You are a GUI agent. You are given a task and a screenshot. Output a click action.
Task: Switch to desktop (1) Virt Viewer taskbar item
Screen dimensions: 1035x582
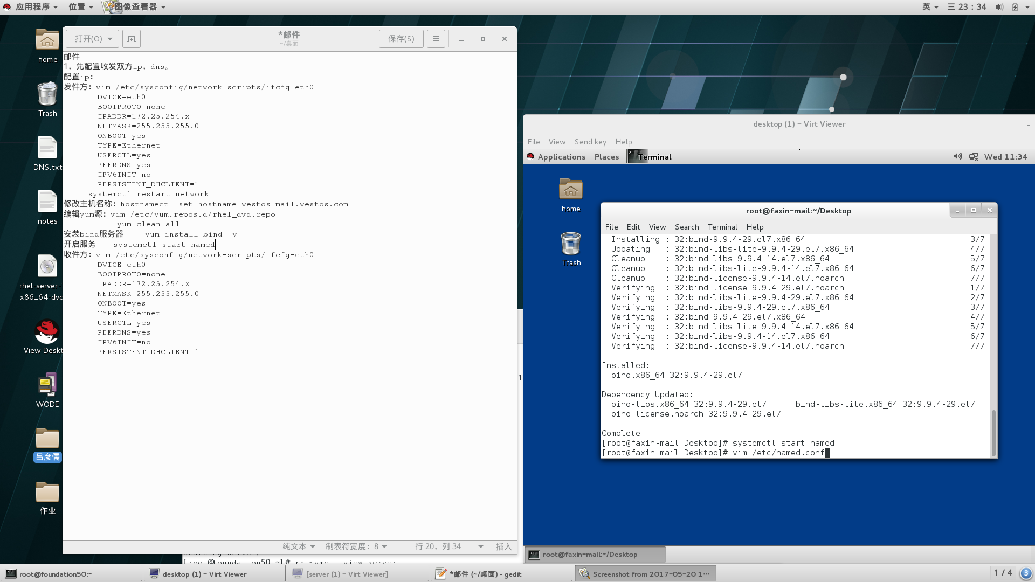coord(214,574)
